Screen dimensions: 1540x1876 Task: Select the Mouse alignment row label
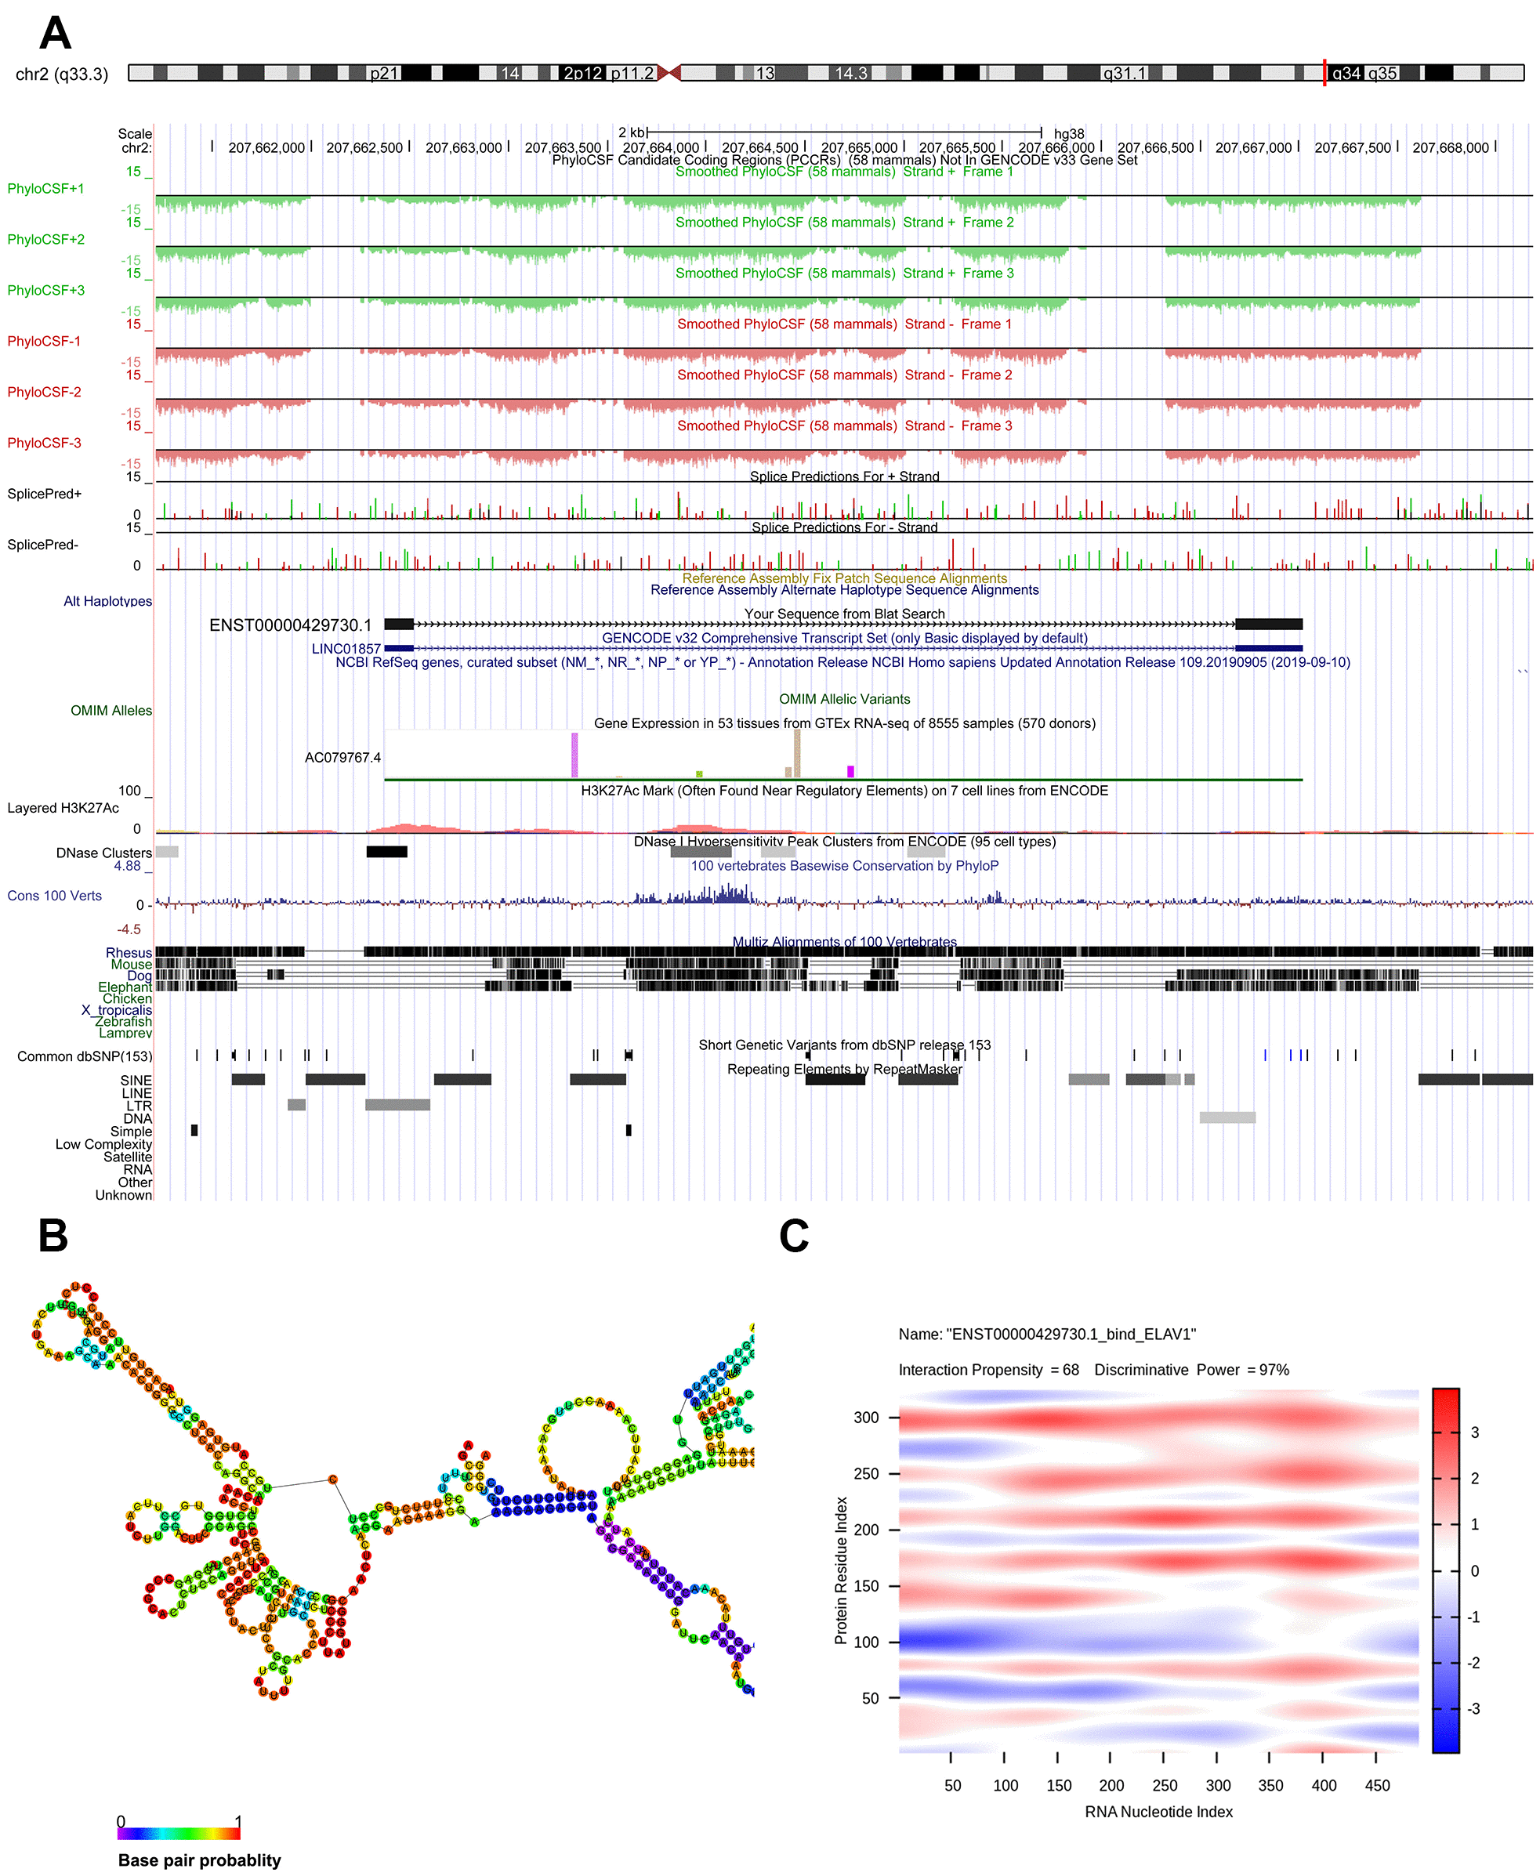[132, 964]
